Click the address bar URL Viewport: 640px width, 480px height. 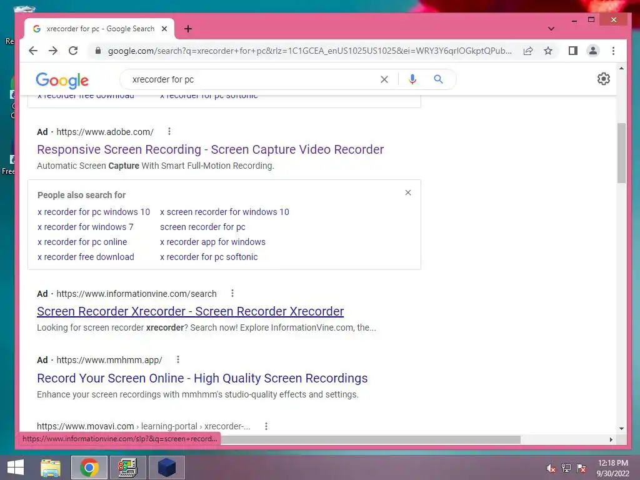click(x=309, y=51)
